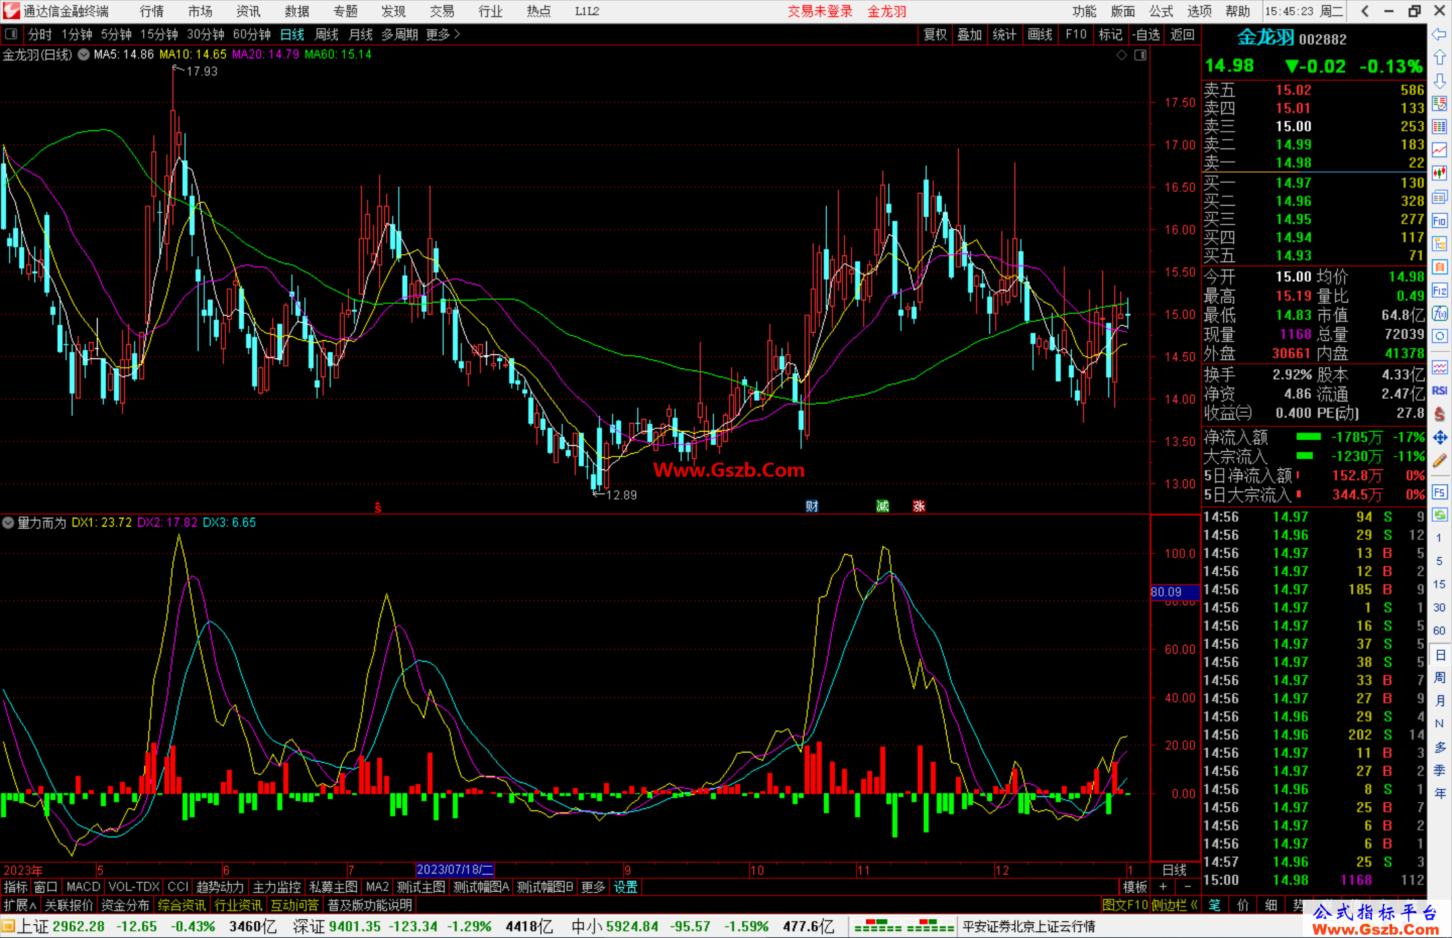
Task: Click the navigate back chevron in title bar
Action: point(1365,11)
